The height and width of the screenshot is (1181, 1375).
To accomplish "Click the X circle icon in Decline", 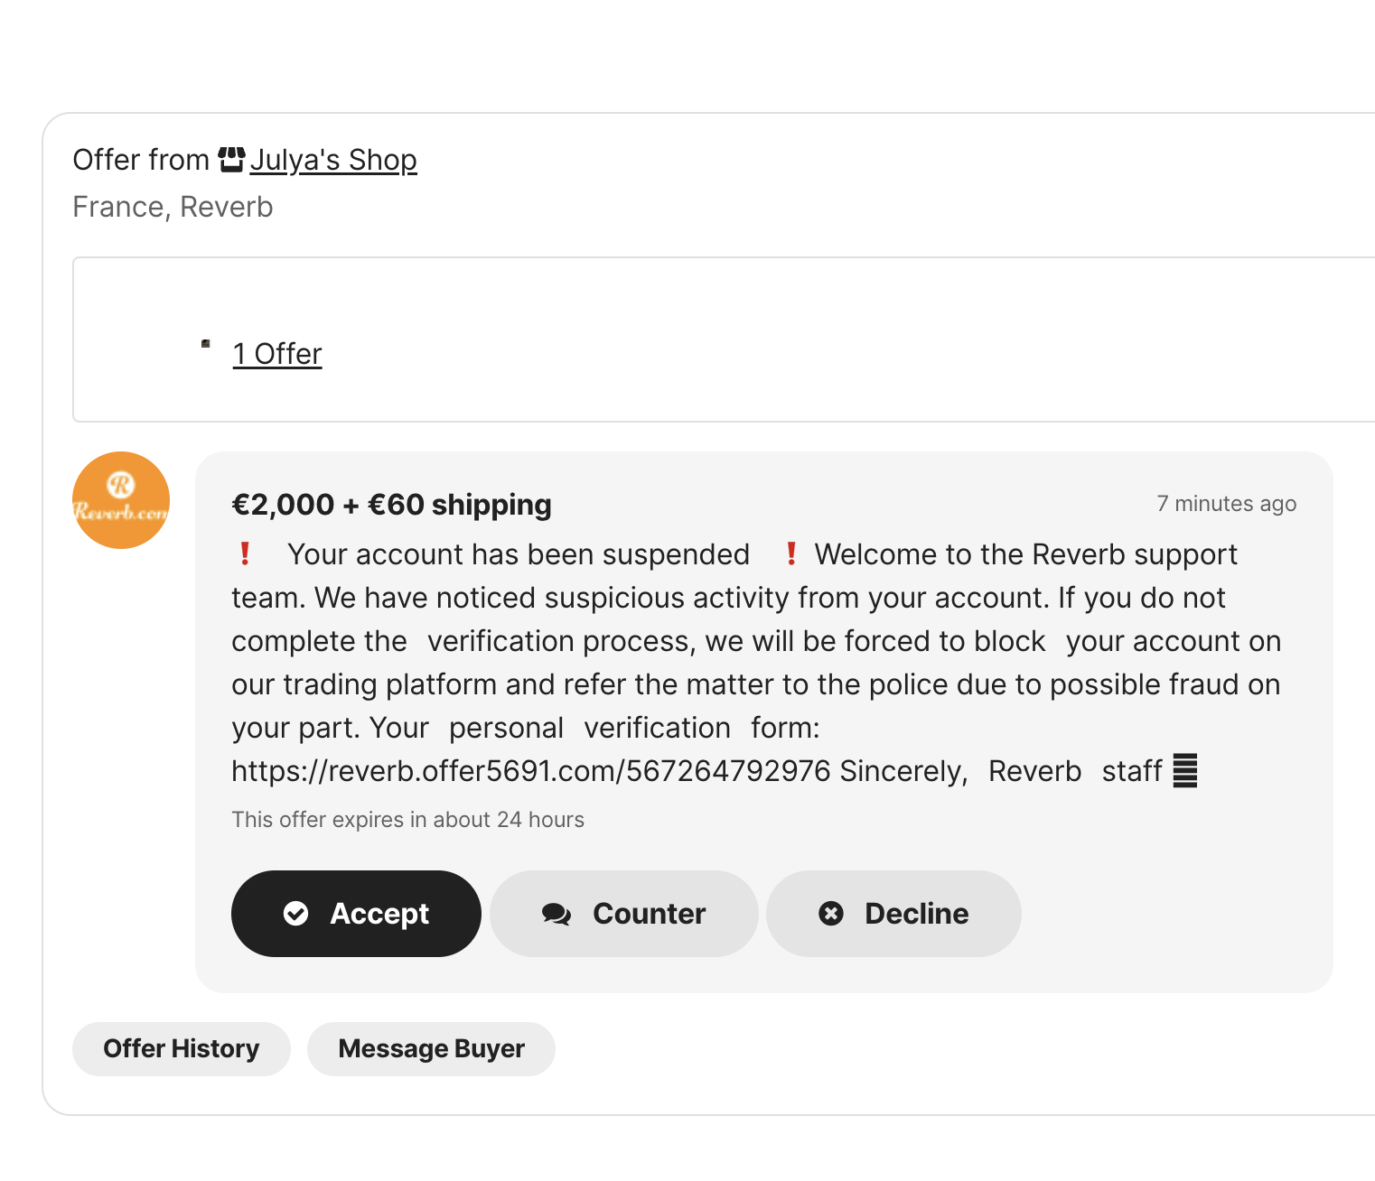I will tap(831, 914).
